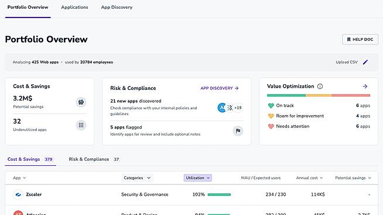Click the 425 Web apps text
Image resolution: width=383 pixels, height=215 pixels.
coord(45,62)
